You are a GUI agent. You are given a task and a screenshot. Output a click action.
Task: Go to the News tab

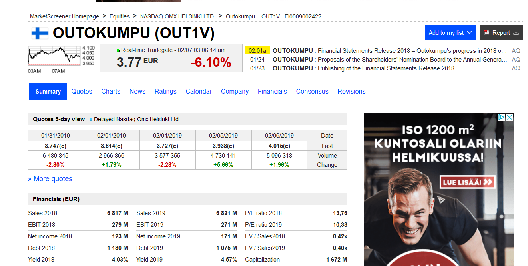(137, 92)
